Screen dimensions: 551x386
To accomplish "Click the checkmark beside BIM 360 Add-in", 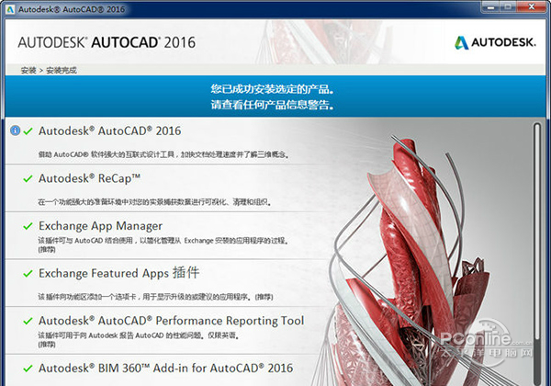I will (x=28, y=369).
